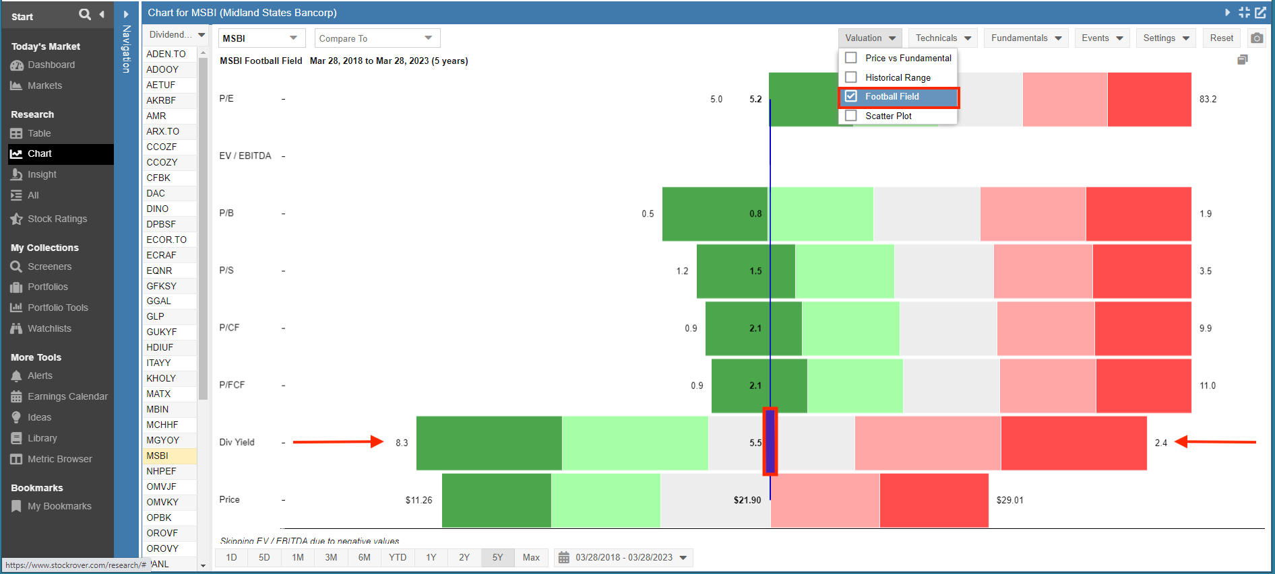Click the Reset button
Viewport: 1275px width, 574px height.
point(1221,38)
